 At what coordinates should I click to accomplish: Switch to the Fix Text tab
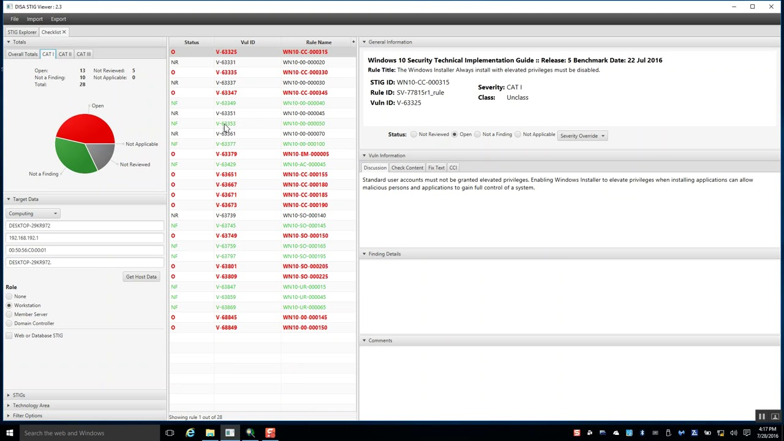[x=436, y=168]
